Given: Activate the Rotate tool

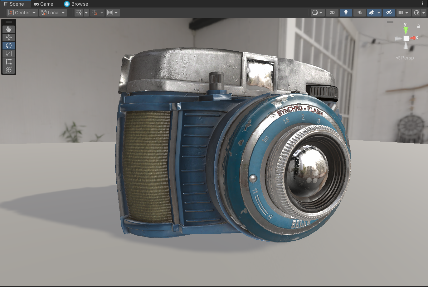Looking at the screenshot, I should (9, 45).
